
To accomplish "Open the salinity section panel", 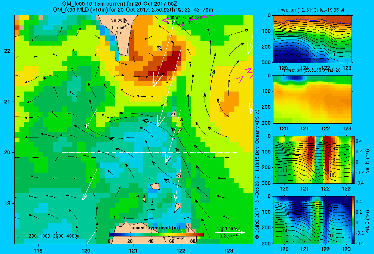I will point(312,99).
